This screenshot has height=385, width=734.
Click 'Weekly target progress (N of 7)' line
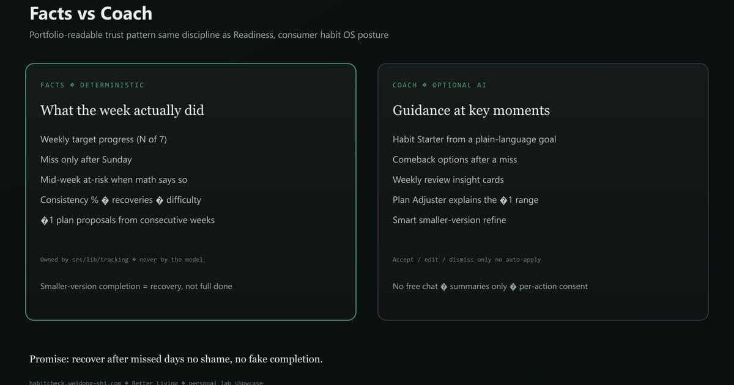click(103, 139)
